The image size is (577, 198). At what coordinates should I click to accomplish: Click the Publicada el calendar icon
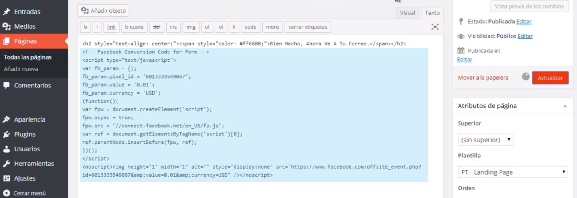click(x=461, y=51)
